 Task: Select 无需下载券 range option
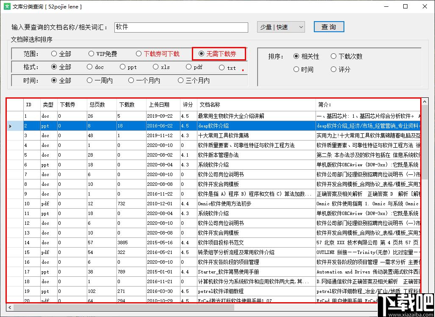click(218, 54)
